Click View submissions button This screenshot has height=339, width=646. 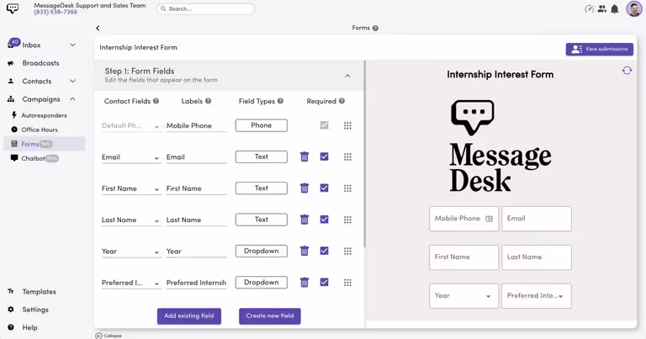coord(600,49)
